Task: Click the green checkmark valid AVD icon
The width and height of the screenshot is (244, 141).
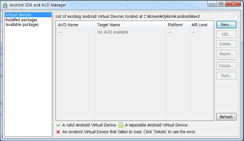Action: [x=58, y=125]
